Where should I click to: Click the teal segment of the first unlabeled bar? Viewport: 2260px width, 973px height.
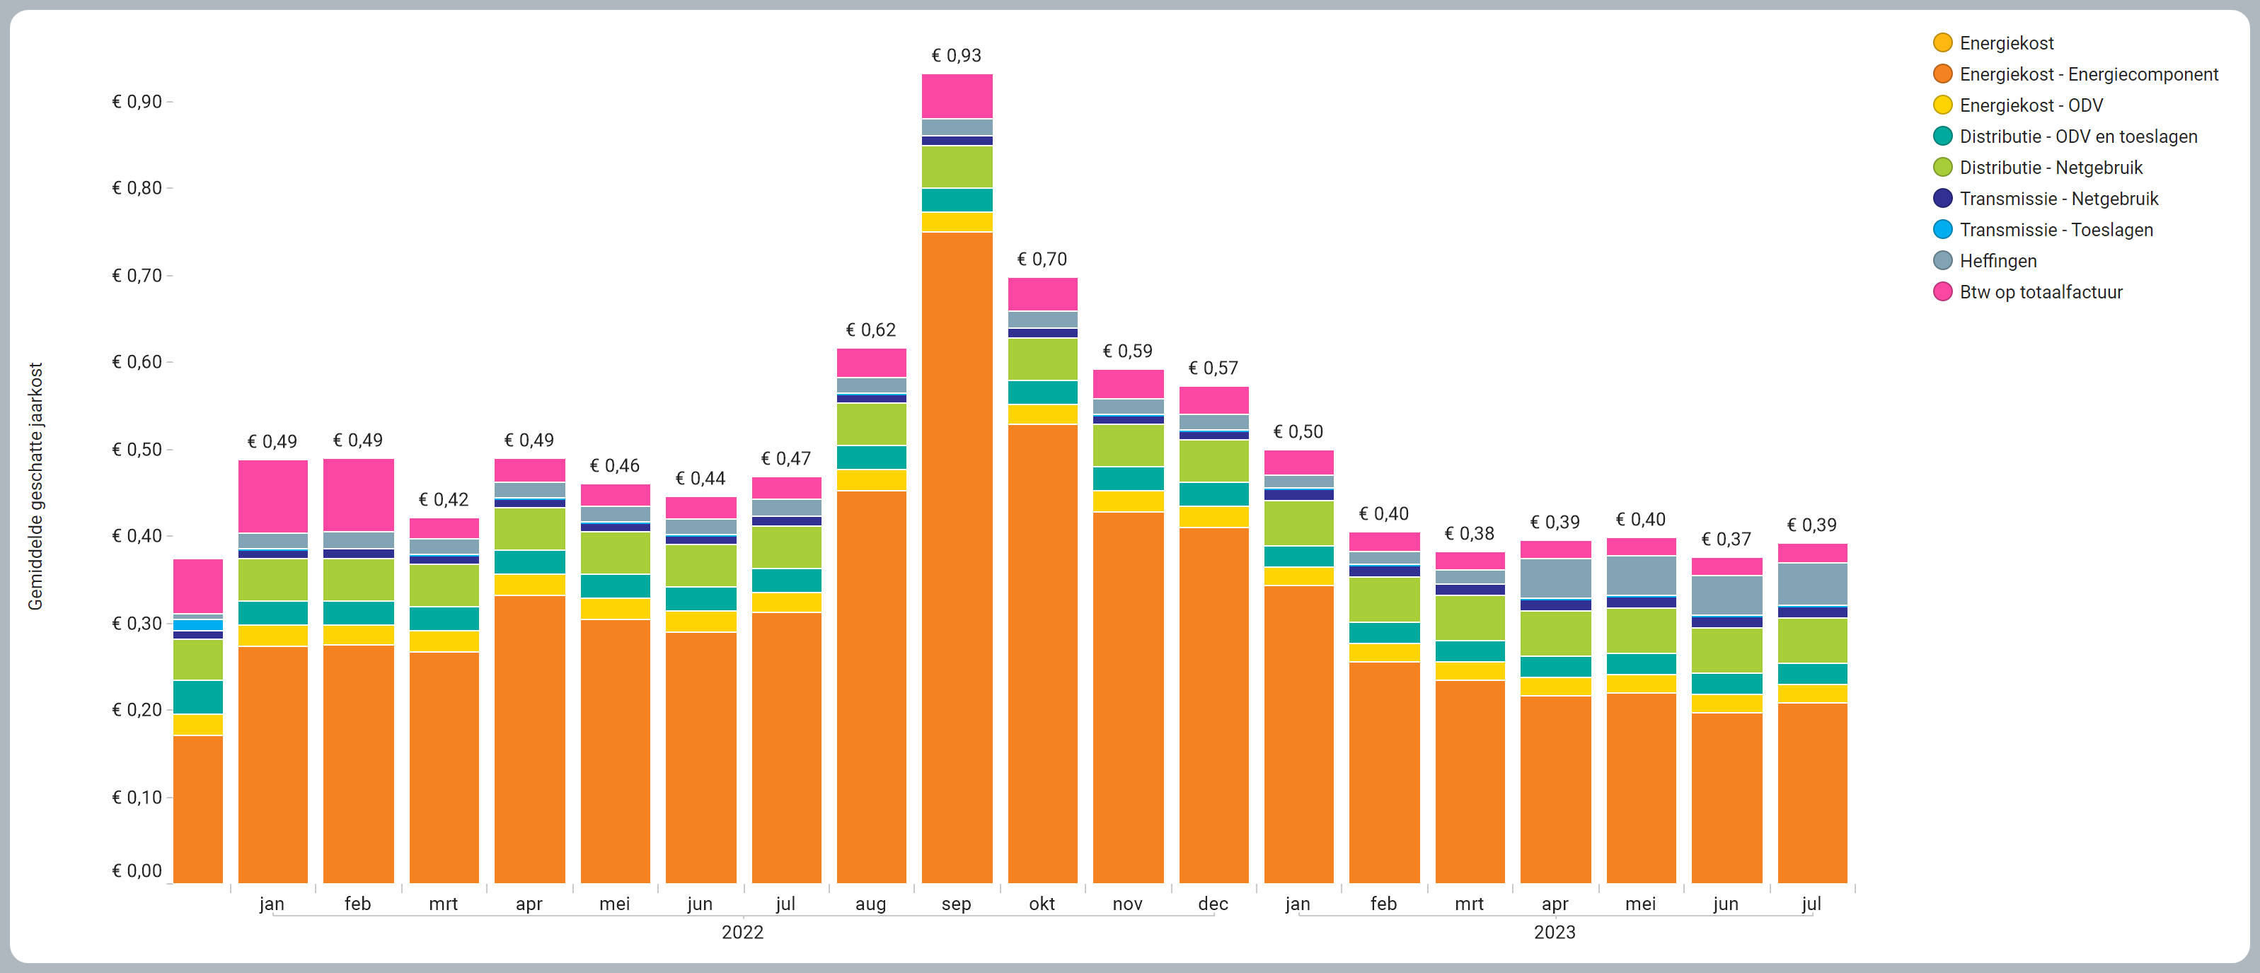click(x=197, y=697)
